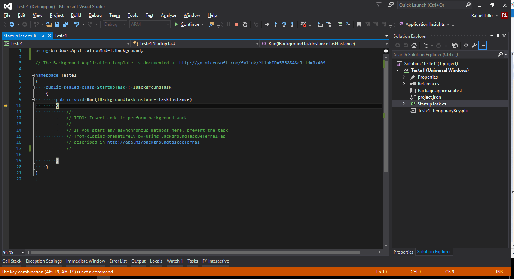
Task: Open the Debug menu
Action: 95,15
